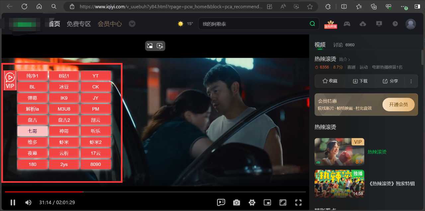Screen dimensions: 425x211
Task: Click the right panel vertical scrollbar
Action: coord(422,58)
